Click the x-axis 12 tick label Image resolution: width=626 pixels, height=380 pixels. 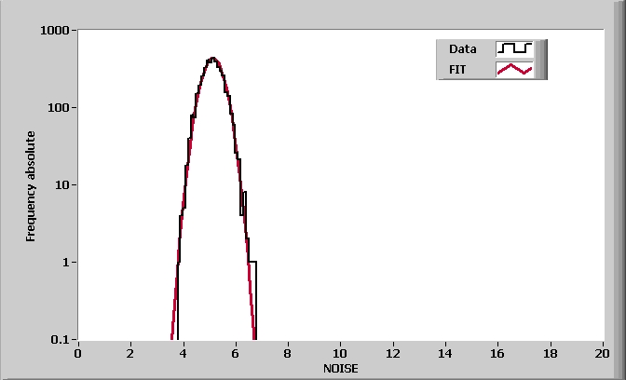393,352
